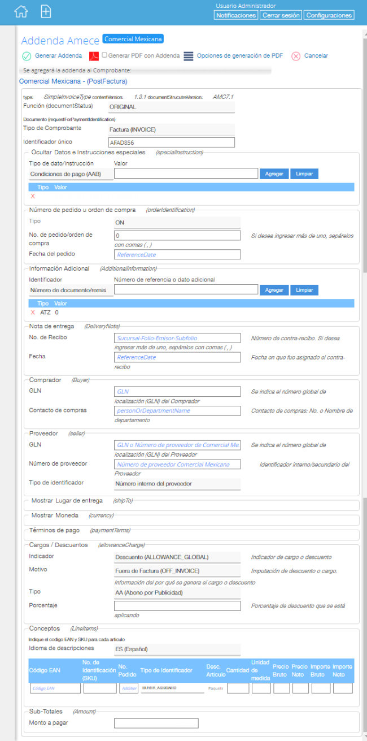Click the home icon in header

pyautogui.click(x=20, y=11)
